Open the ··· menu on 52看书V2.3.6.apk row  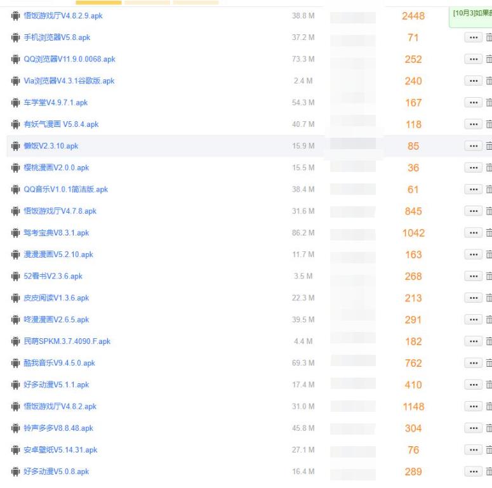[x=473, y=276]
